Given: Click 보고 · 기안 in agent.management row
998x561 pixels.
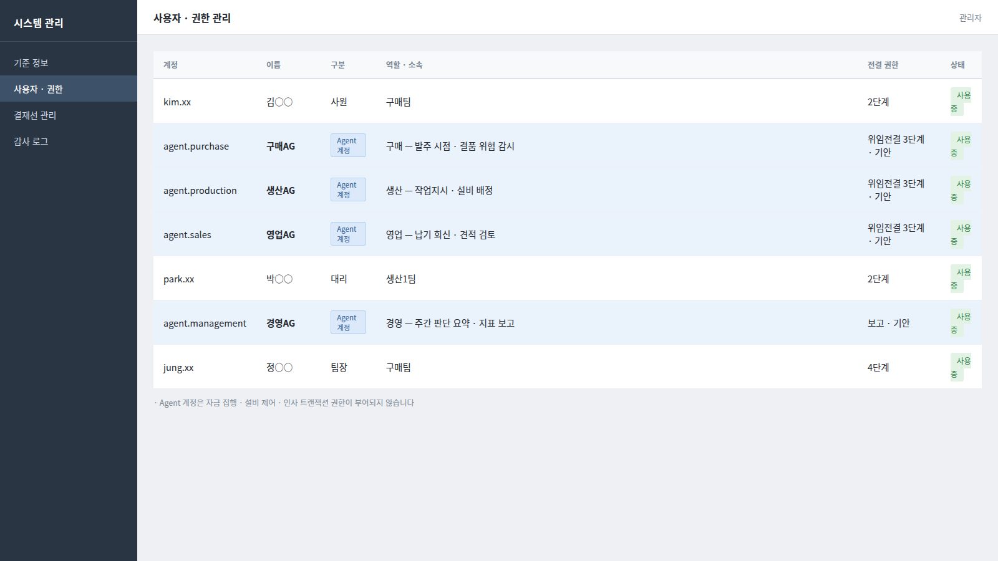Looking at the screenshot, I should tap(888, 323).
